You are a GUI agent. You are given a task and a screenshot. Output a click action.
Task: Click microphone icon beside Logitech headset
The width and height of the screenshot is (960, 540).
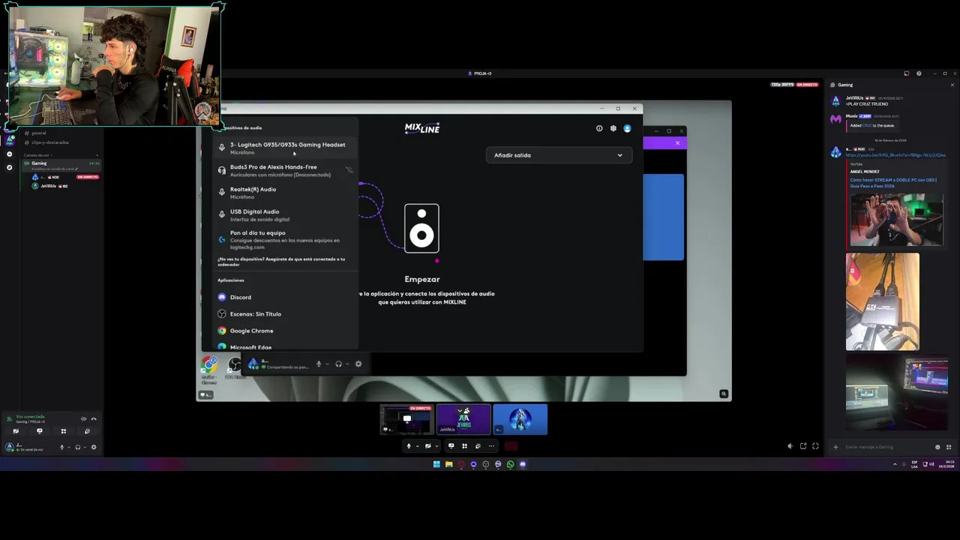(x=221, y=148)
